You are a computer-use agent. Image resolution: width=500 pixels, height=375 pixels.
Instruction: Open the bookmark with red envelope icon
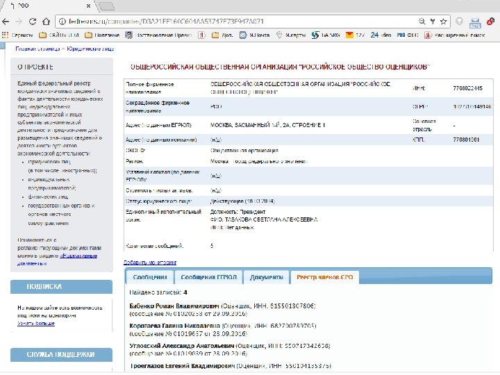tap(349, 35)
